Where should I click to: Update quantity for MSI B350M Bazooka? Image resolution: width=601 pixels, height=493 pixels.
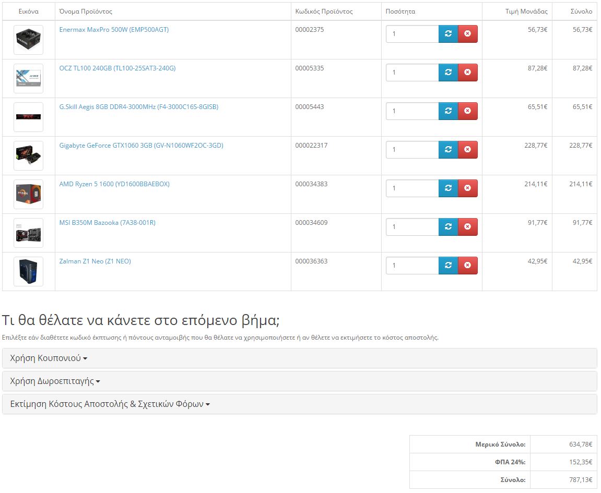click(448, 227)
